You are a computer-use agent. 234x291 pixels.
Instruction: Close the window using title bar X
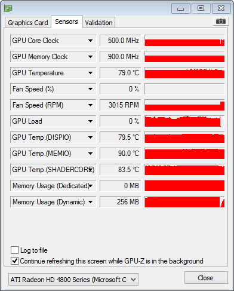pyautogui.click(x=221, y=8)
